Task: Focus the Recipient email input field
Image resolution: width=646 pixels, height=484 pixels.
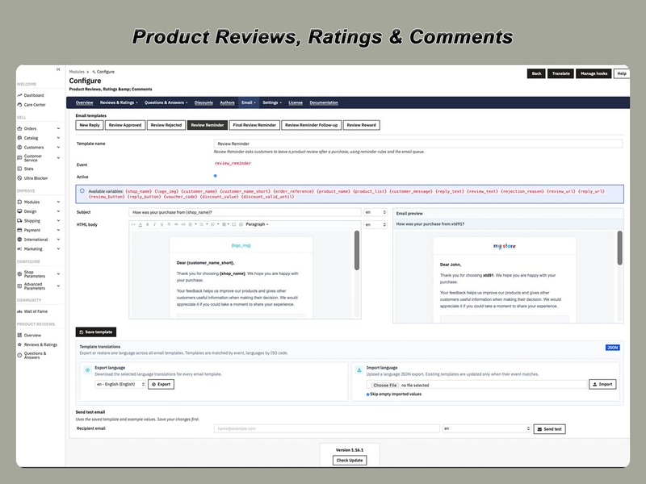Action: pyautogui.click(x=327, y=429)
